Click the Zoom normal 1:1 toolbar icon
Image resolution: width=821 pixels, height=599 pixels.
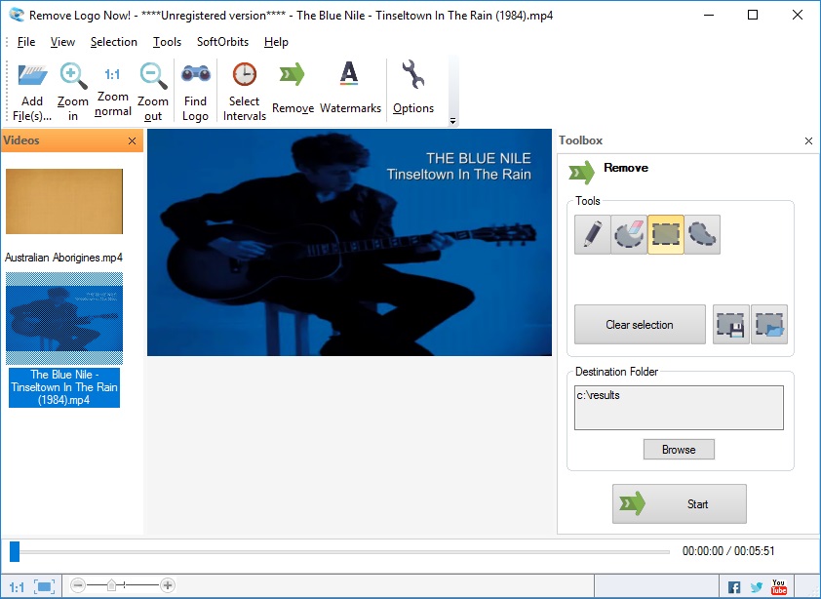pyautogui.click(x=112, y=74)
